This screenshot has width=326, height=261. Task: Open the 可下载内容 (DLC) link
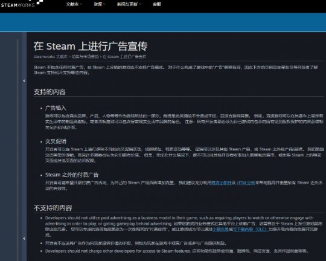[x=251, y=229]
